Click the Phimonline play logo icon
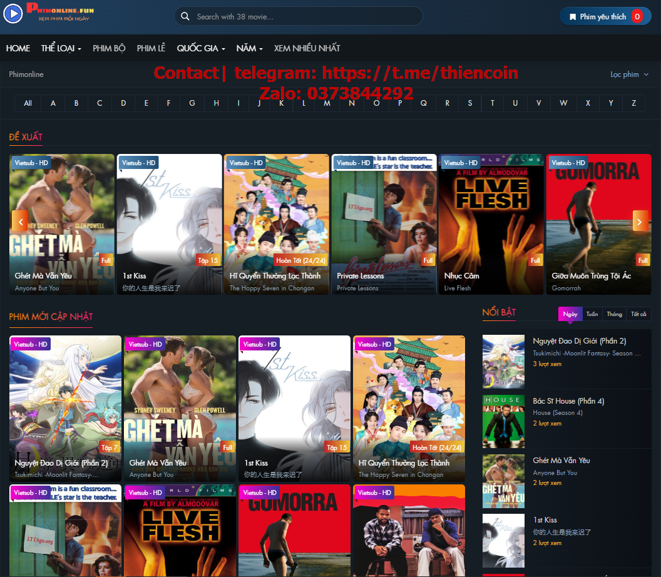The image size is (661, 577). click(13, 14)
